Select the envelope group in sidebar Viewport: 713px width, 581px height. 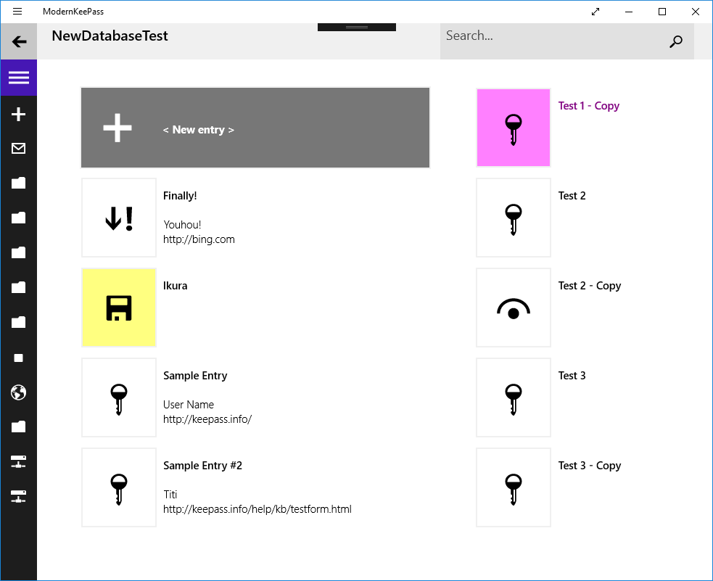19,149
